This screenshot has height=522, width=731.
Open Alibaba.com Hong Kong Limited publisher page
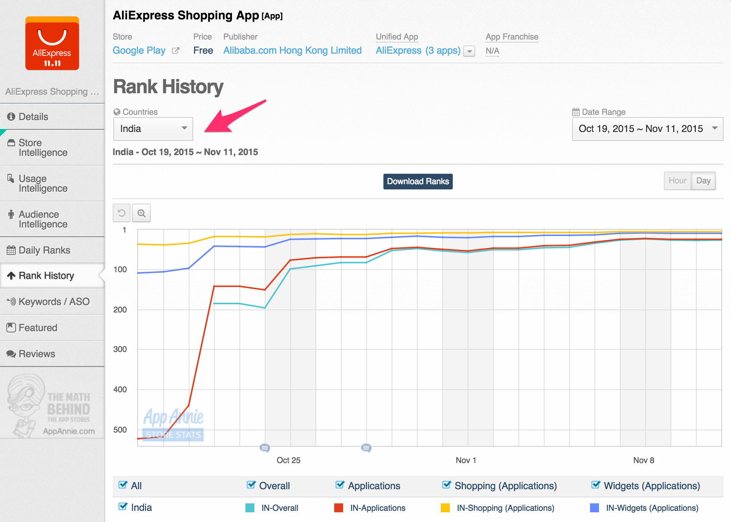click(x=292, y=50)
